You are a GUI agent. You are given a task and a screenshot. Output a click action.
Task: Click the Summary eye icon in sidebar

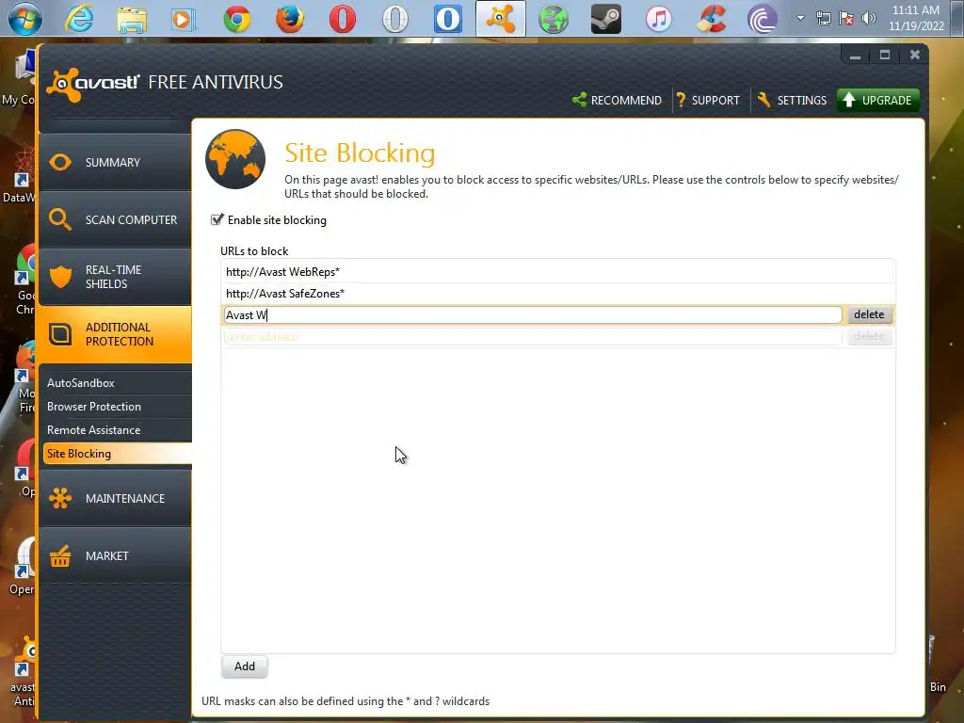(60, 162)
